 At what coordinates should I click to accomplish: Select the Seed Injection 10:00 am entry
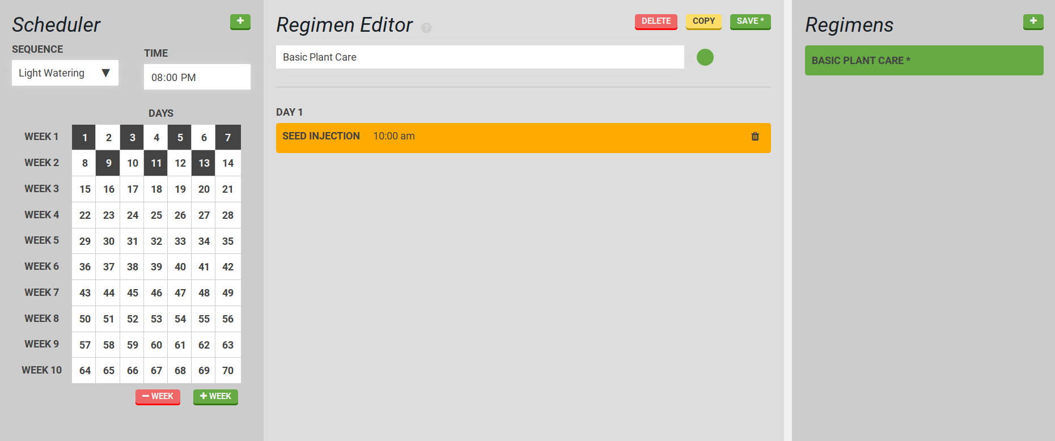(510, 137)
